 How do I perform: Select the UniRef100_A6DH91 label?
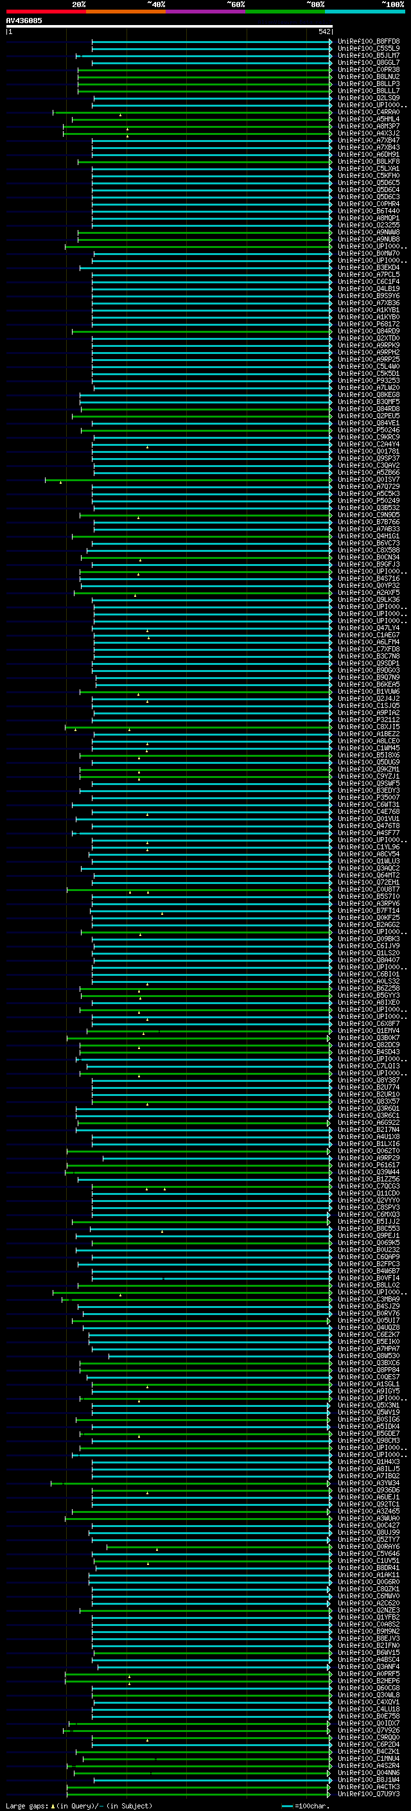click(369, 155)
